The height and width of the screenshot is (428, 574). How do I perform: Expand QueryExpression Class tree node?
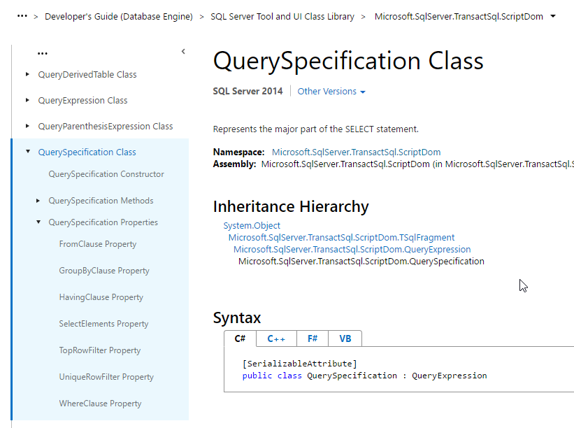(28, 100)
